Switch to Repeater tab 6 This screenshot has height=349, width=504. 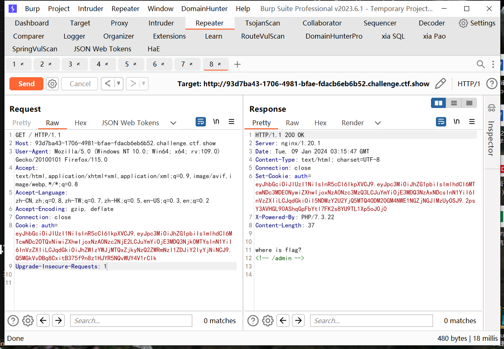pyautogui.click(x=159, y=64)
